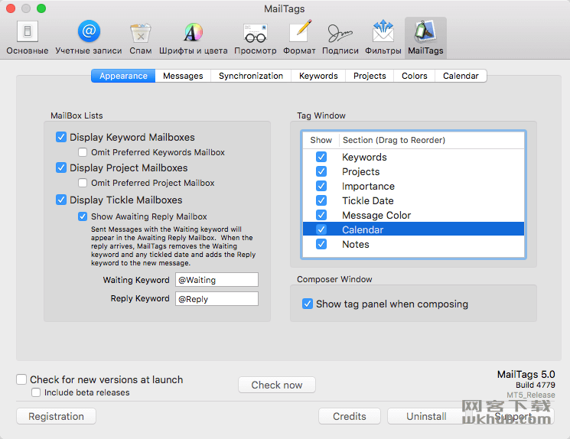Open Шрифты и цвета fonts pane
This screenshot has width=570, height=439.
(x=194, y=37)
